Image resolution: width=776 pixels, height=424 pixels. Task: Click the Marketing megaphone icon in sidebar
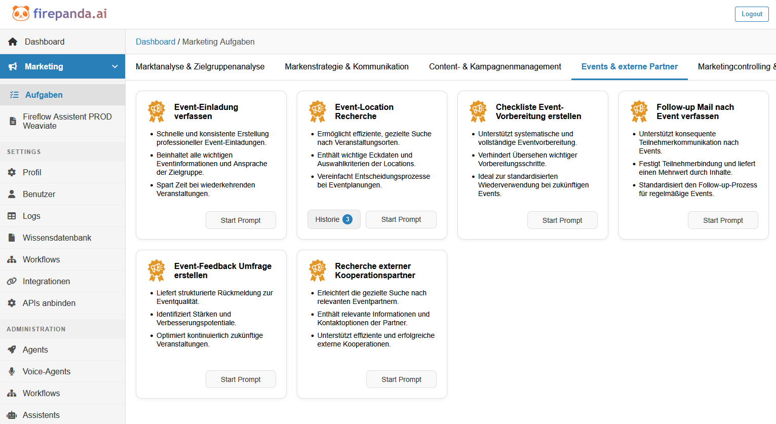[13, 66]
